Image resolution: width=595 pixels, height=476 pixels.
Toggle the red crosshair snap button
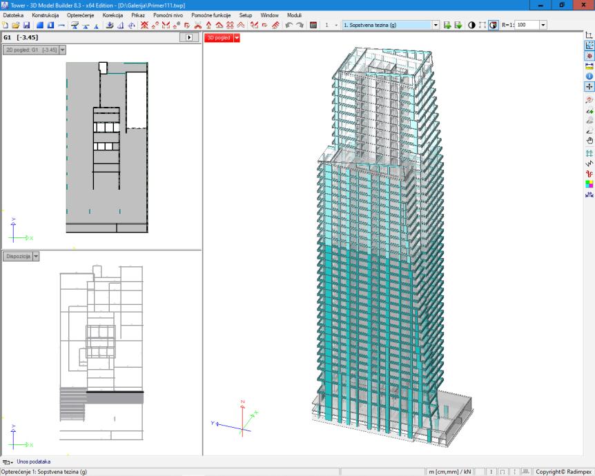589,56
